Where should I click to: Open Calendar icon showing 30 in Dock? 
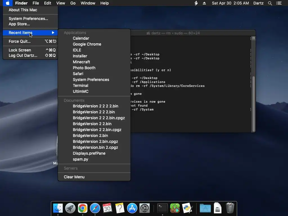pos(107,208)
